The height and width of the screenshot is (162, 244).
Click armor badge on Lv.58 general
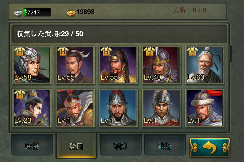[20, 52]
